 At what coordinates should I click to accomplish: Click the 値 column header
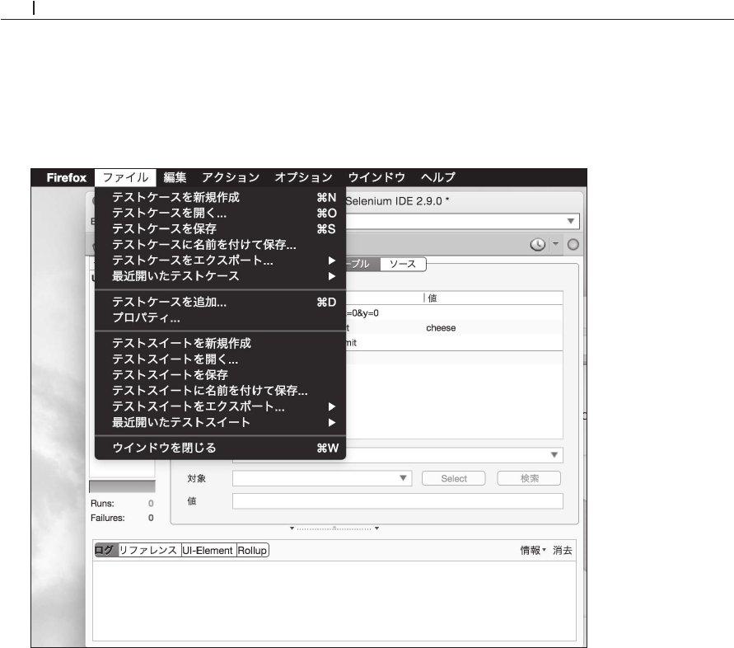[x=493, y=298]
